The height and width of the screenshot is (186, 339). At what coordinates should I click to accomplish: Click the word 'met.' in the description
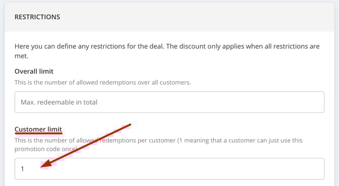(x=21, y=56)
